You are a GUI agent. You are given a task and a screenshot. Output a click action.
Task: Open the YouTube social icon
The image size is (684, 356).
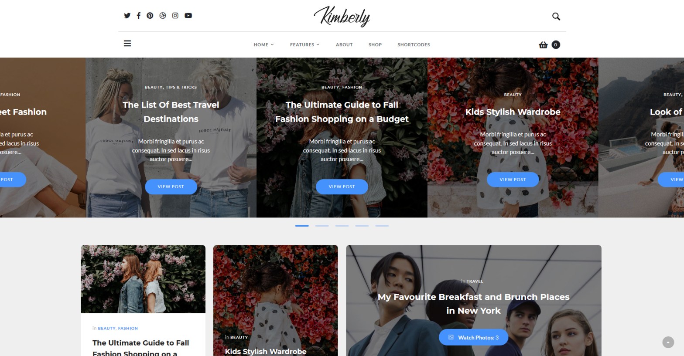[188, 16]
